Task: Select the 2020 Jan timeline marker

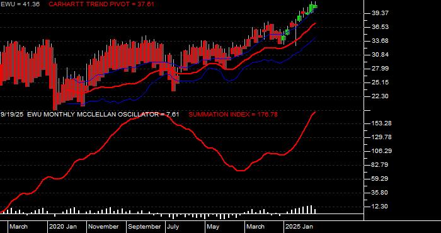Action: tap(63, 227)
